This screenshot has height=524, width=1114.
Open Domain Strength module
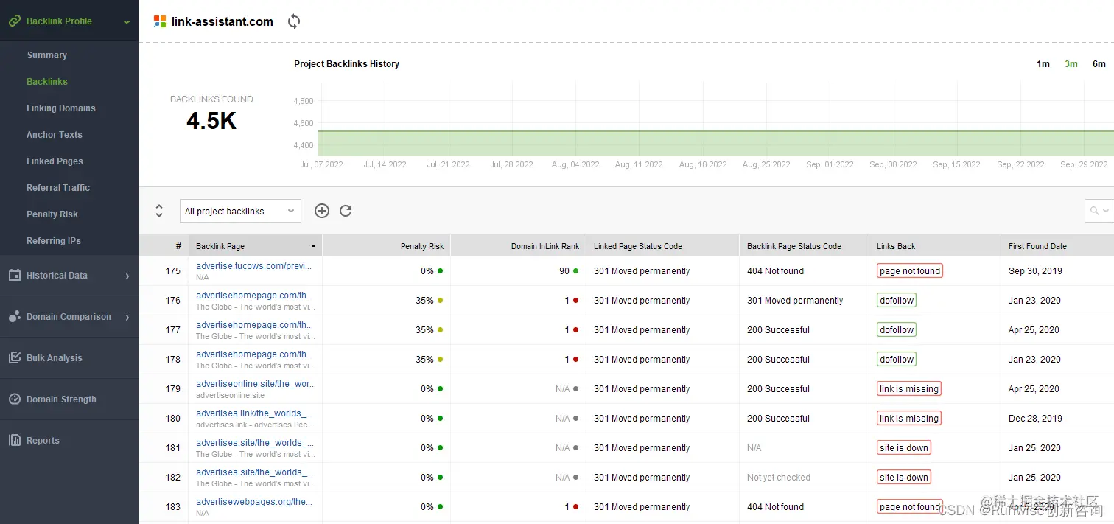[61, 399]
